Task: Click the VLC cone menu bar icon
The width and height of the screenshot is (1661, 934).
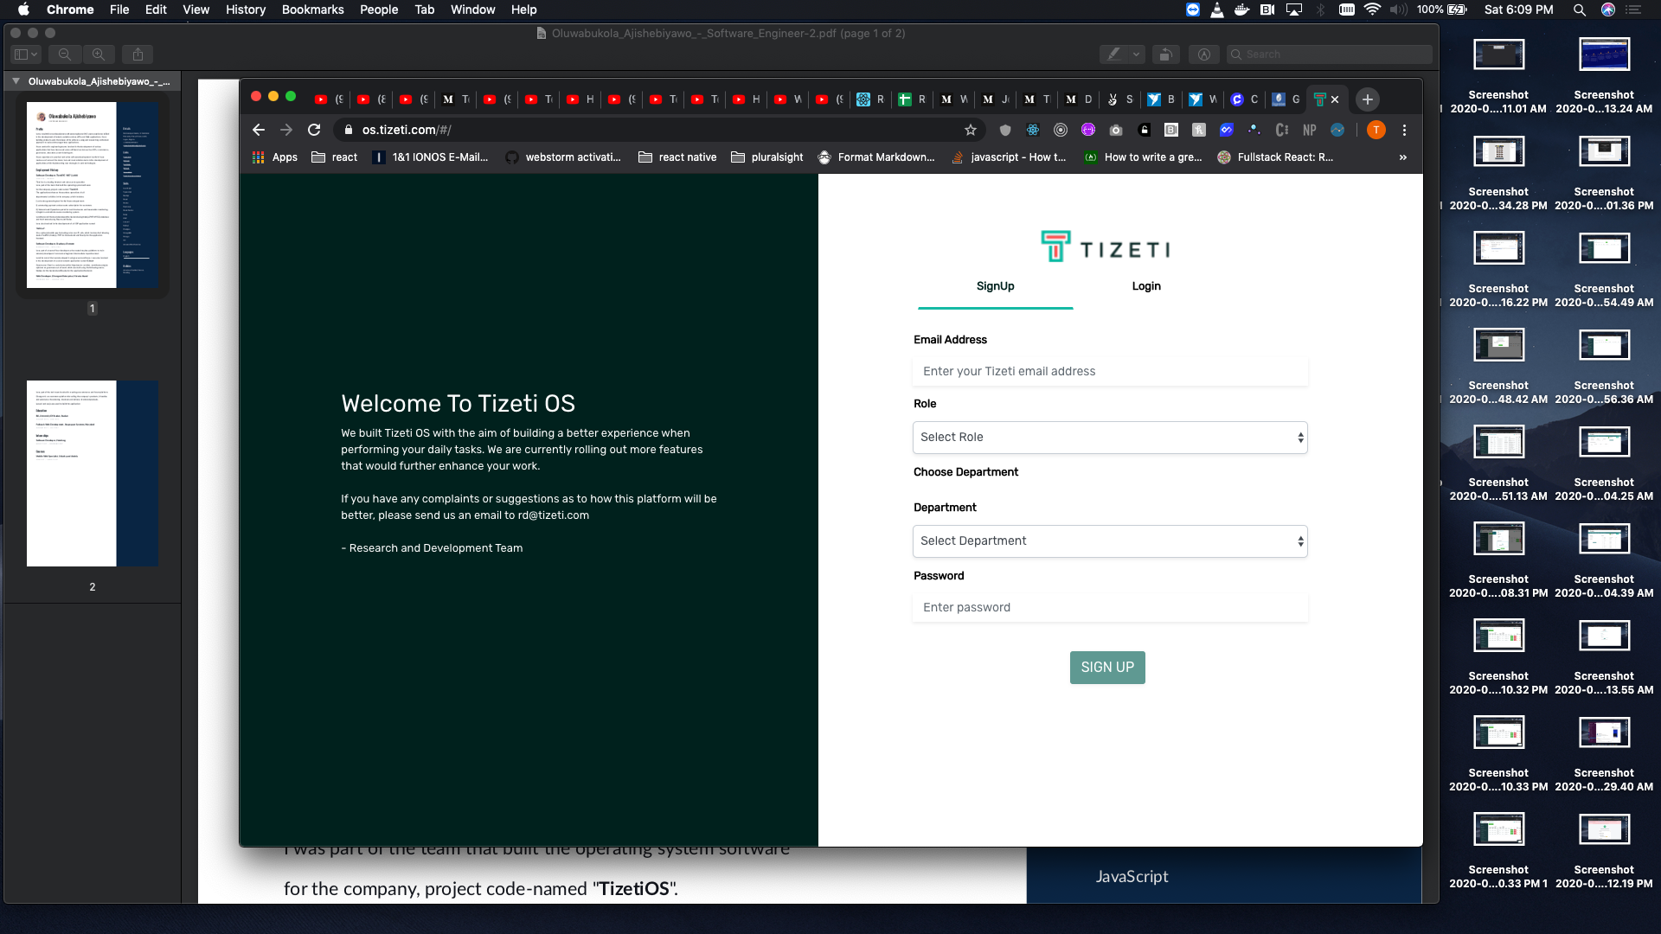Action: pyautogui.click(x=1217, y=10)
